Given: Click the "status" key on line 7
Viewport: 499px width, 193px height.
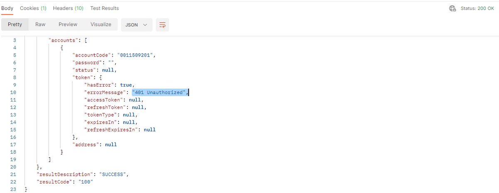Looking at the screenshot, I should [x=84, y=70].
